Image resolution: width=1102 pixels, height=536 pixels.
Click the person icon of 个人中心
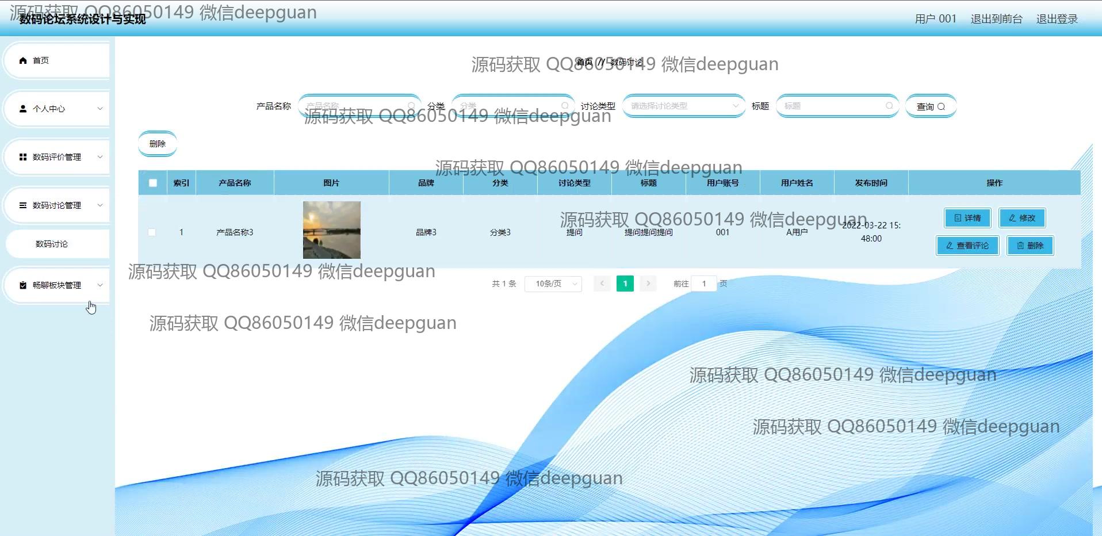pos(23,109)
